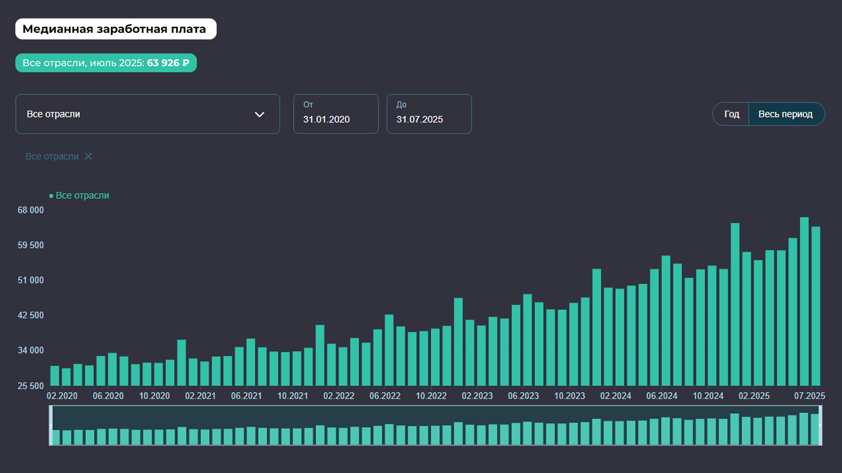
Task: Click the 'Все отрасли' filter chip label
Action: [52, 156]
